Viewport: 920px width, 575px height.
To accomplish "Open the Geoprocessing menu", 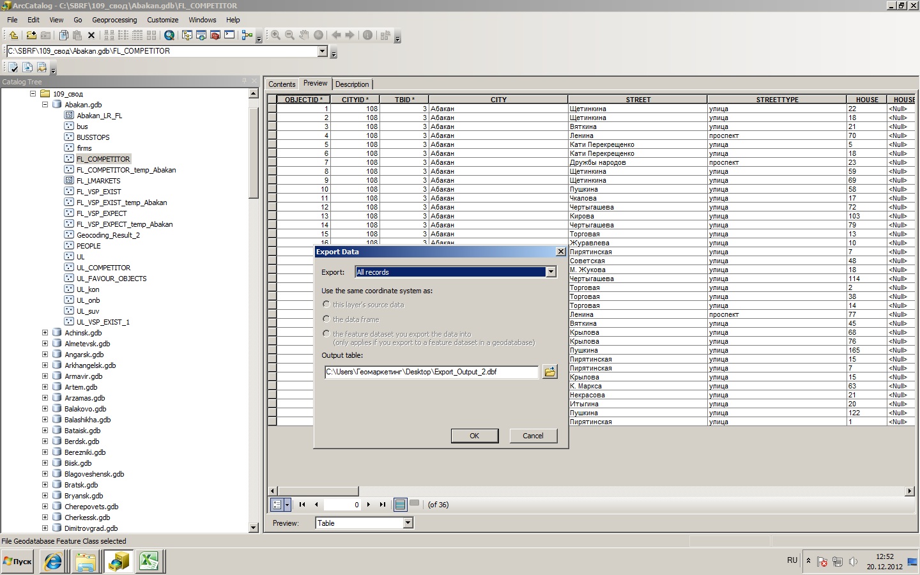I will pos(114,20).
